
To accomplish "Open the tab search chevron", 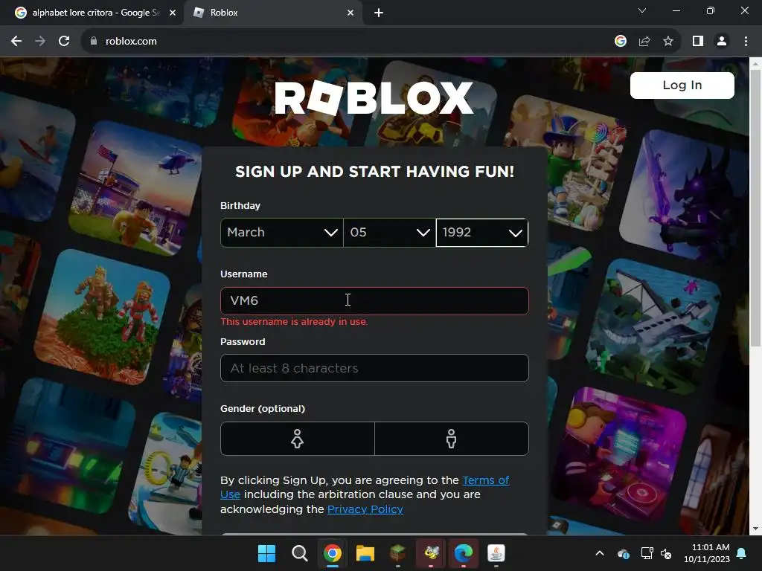I will (x=642, y=10).
